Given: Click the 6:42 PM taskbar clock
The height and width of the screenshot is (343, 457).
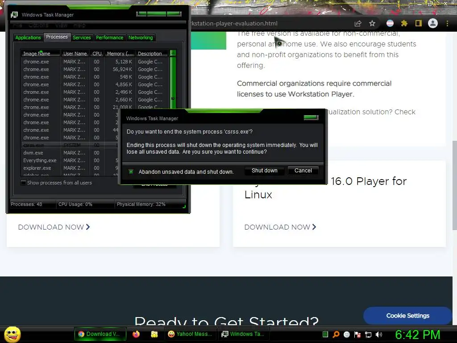Looking at the screenshot, I should pyautogui.click(x=417, y=335).
